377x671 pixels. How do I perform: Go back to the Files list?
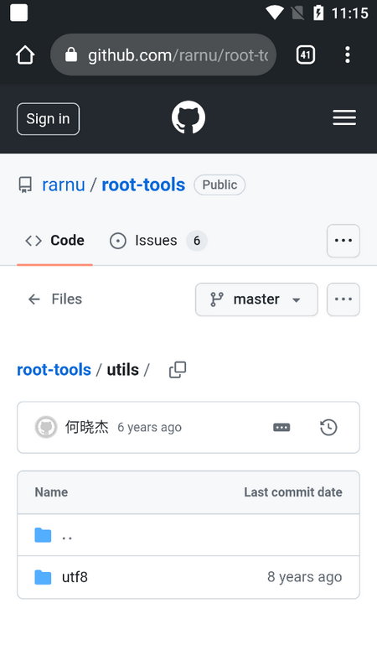click(x=54, y=299)
